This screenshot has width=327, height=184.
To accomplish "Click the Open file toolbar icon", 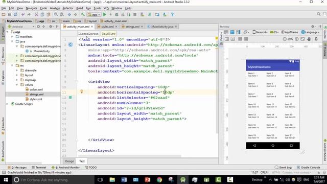I will (4, 15).
